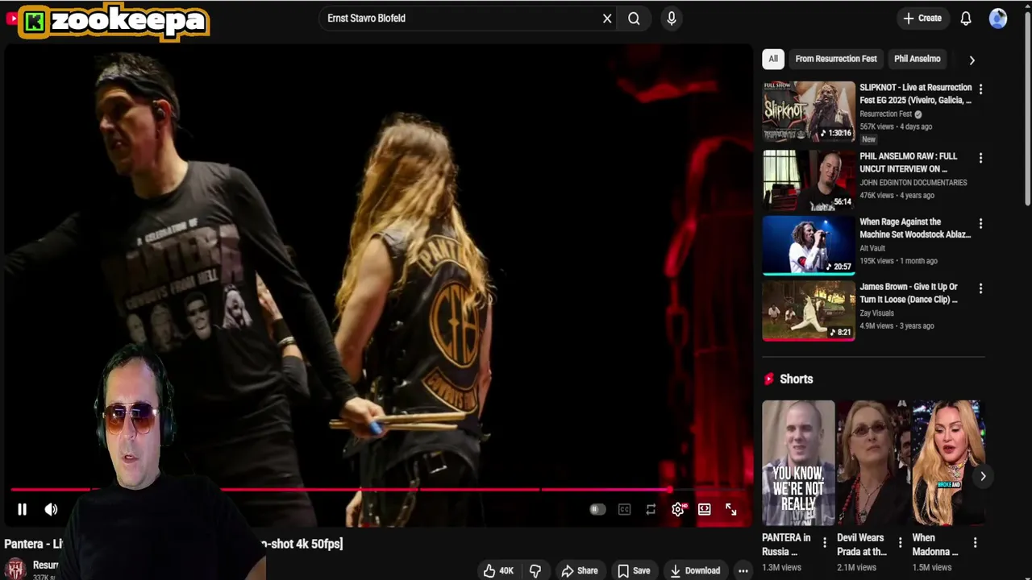The height and width of the screenshot is (580, 1032).
Task: Open John Edginton Documentaries channel
Action: tap(913, 183)
